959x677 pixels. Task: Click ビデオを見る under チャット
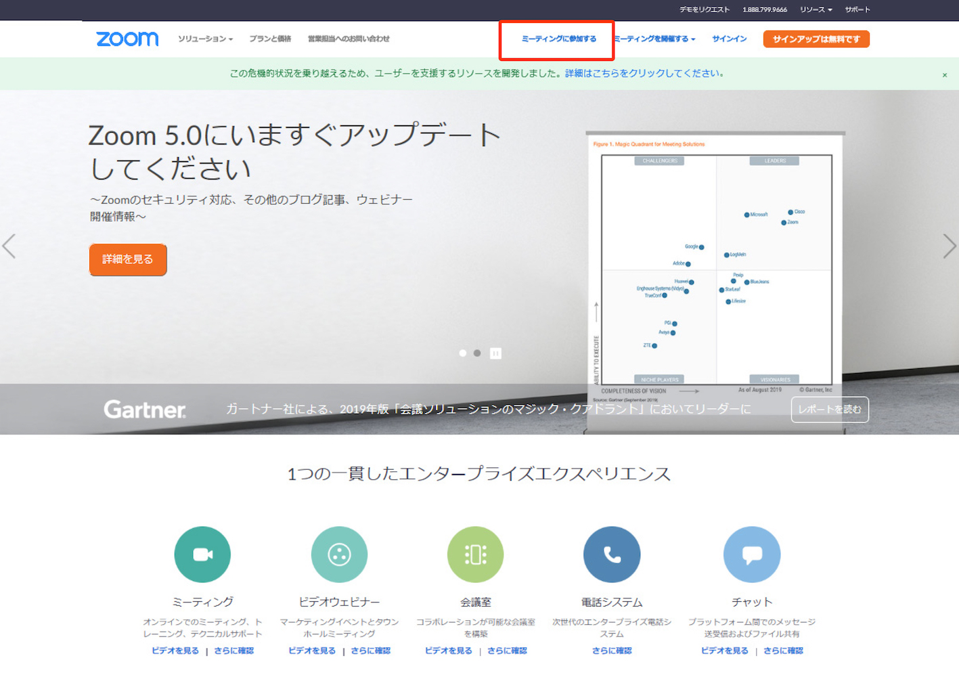(x=725, y=651)
